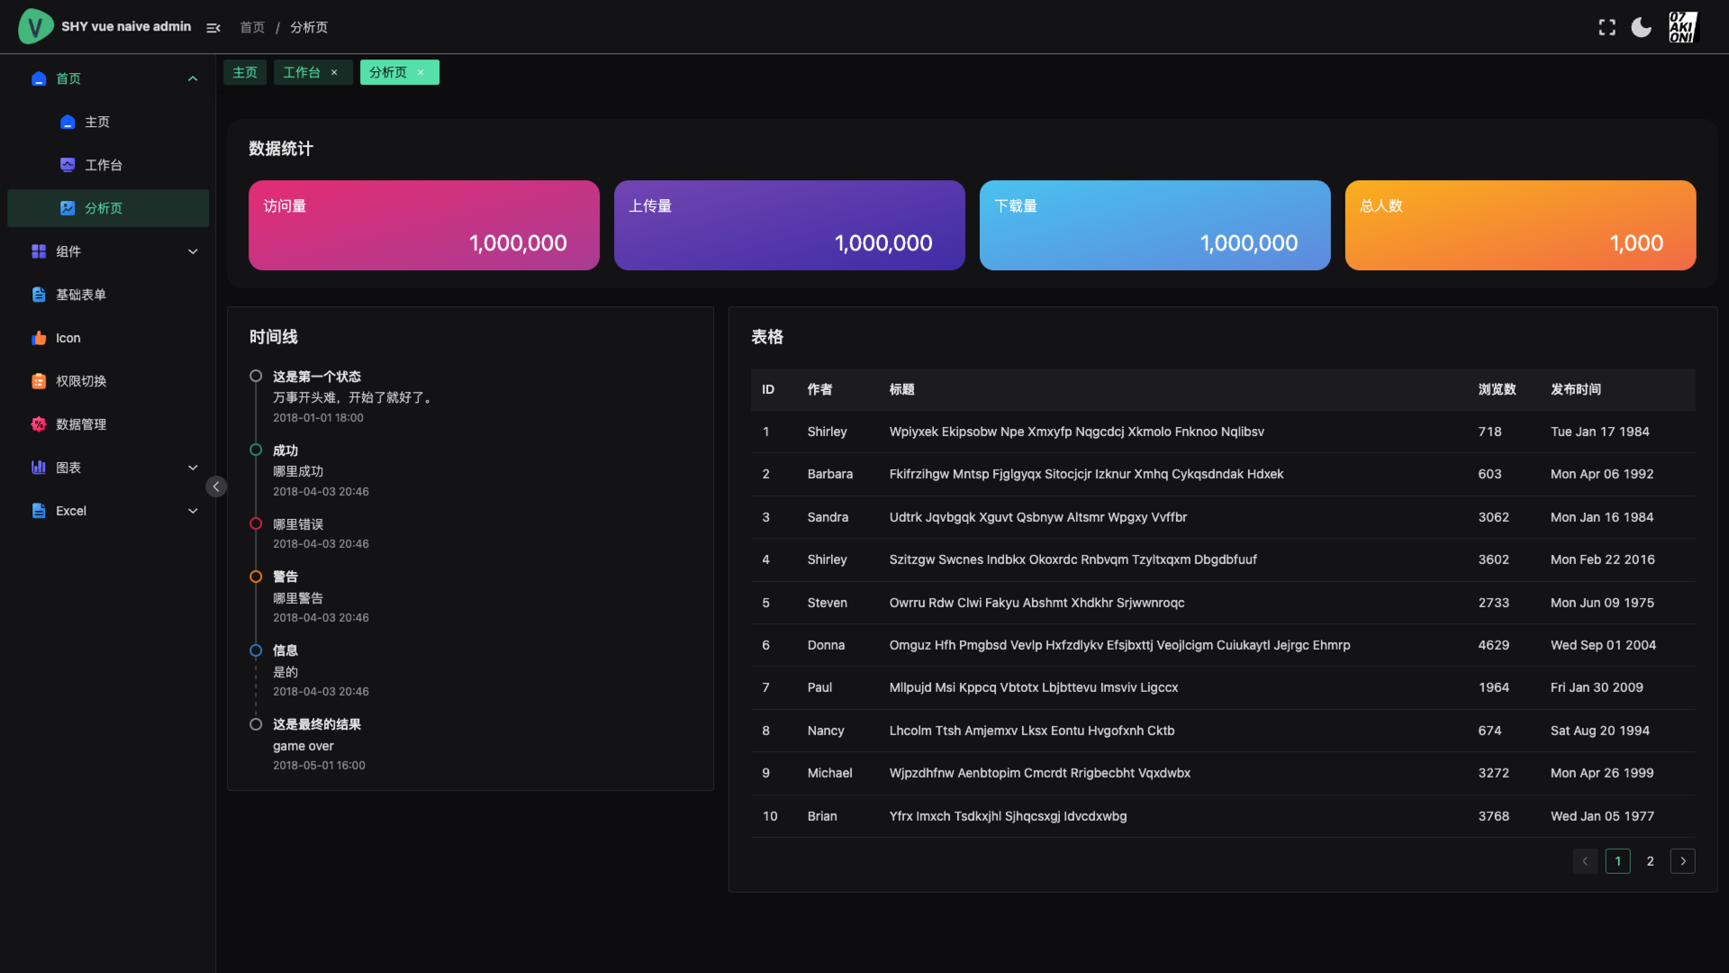Click the green V logo icon

pos(35,26)
